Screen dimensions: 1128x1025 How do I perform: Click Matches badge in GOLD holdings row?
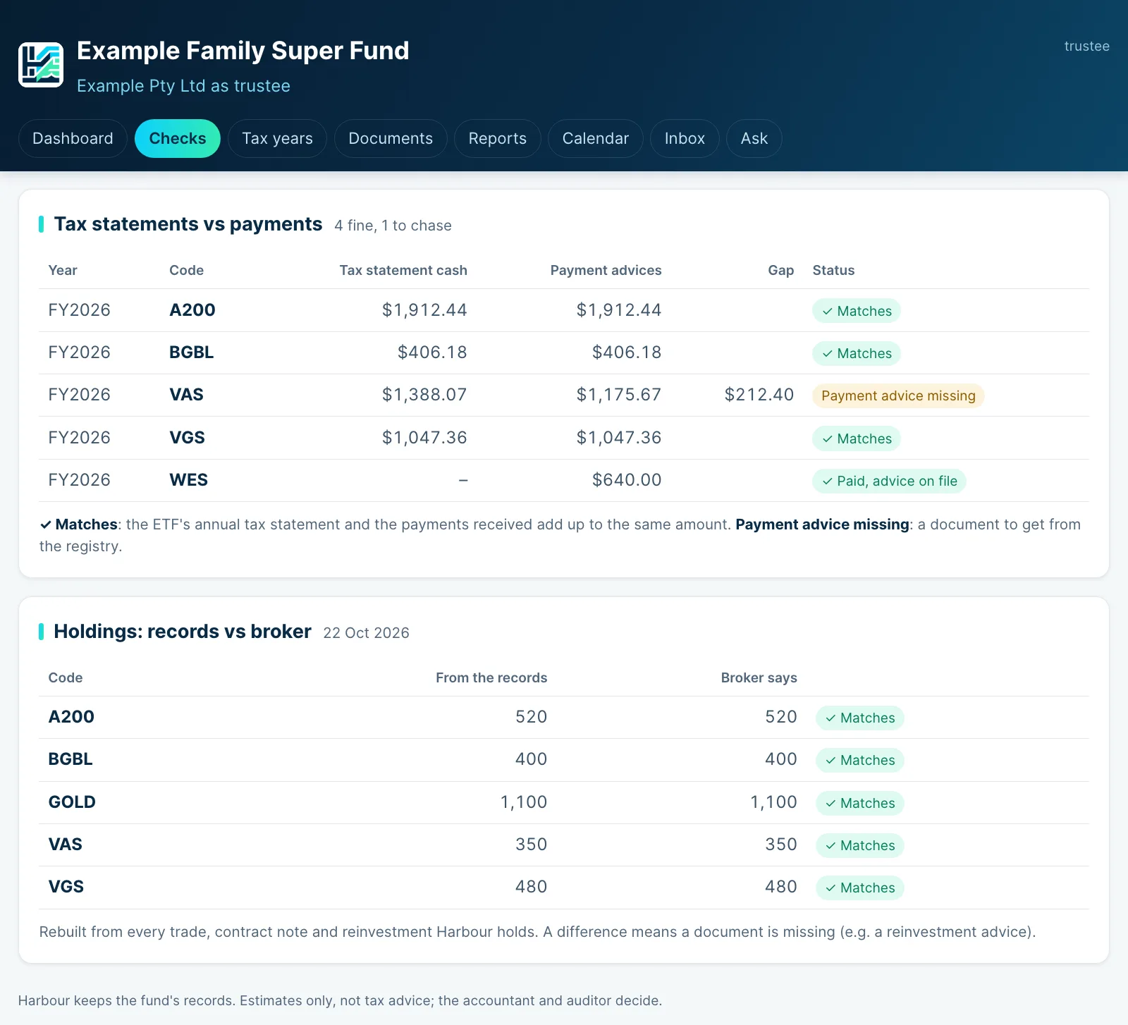(860, 804)
